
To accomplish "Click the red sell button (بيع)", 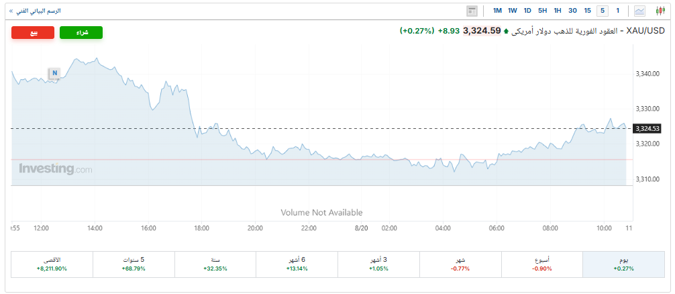I will pyautogui.click(x=33, y=33).
